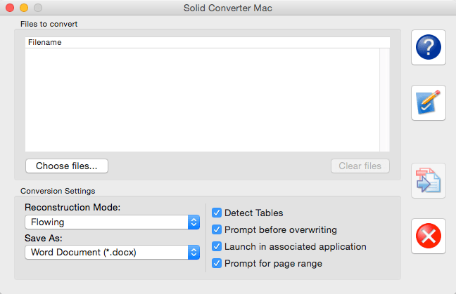Disable Launch in associated application

coord(217,246)
